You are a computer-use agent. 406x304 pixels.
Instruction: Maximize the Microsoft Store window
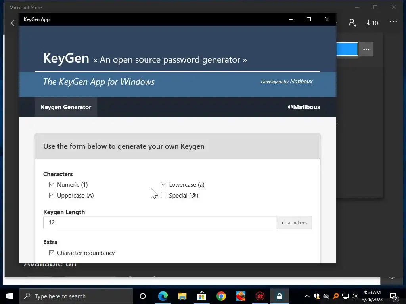tap(375, 7)
